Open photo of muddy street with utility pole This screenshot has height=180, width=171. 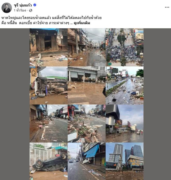click(x=87, y=47)
